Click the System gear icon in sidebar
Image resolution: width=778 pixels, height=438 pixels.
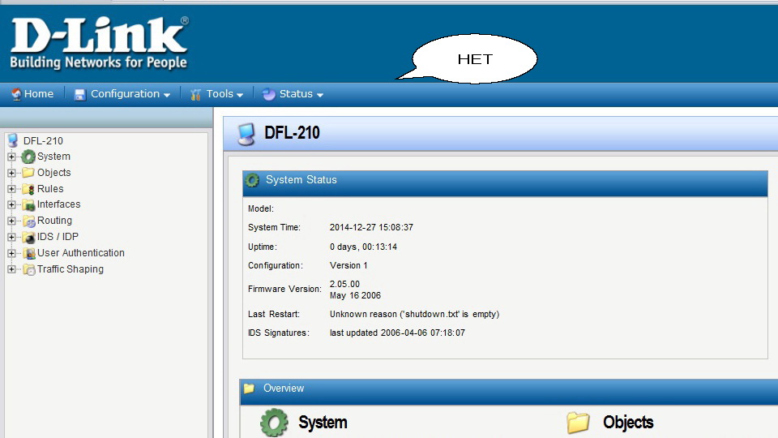coord(28,157)
